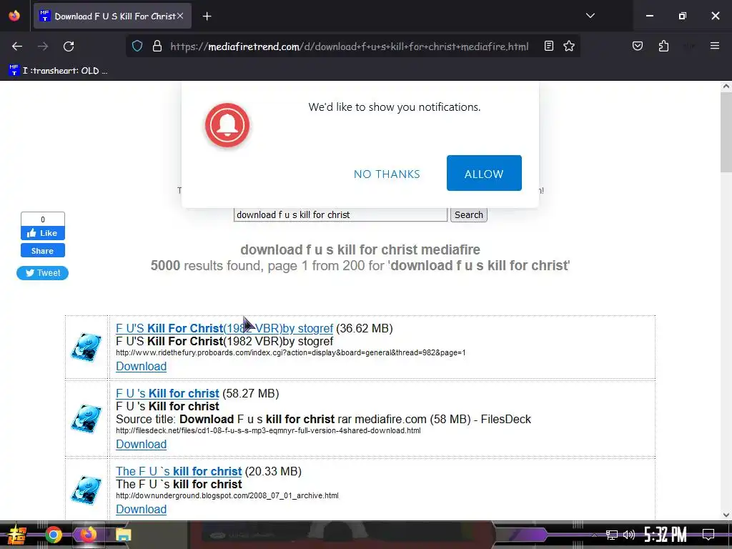Click the downunderground.blogspot.com URL text

pyautogui.click(x=227, y=496)
